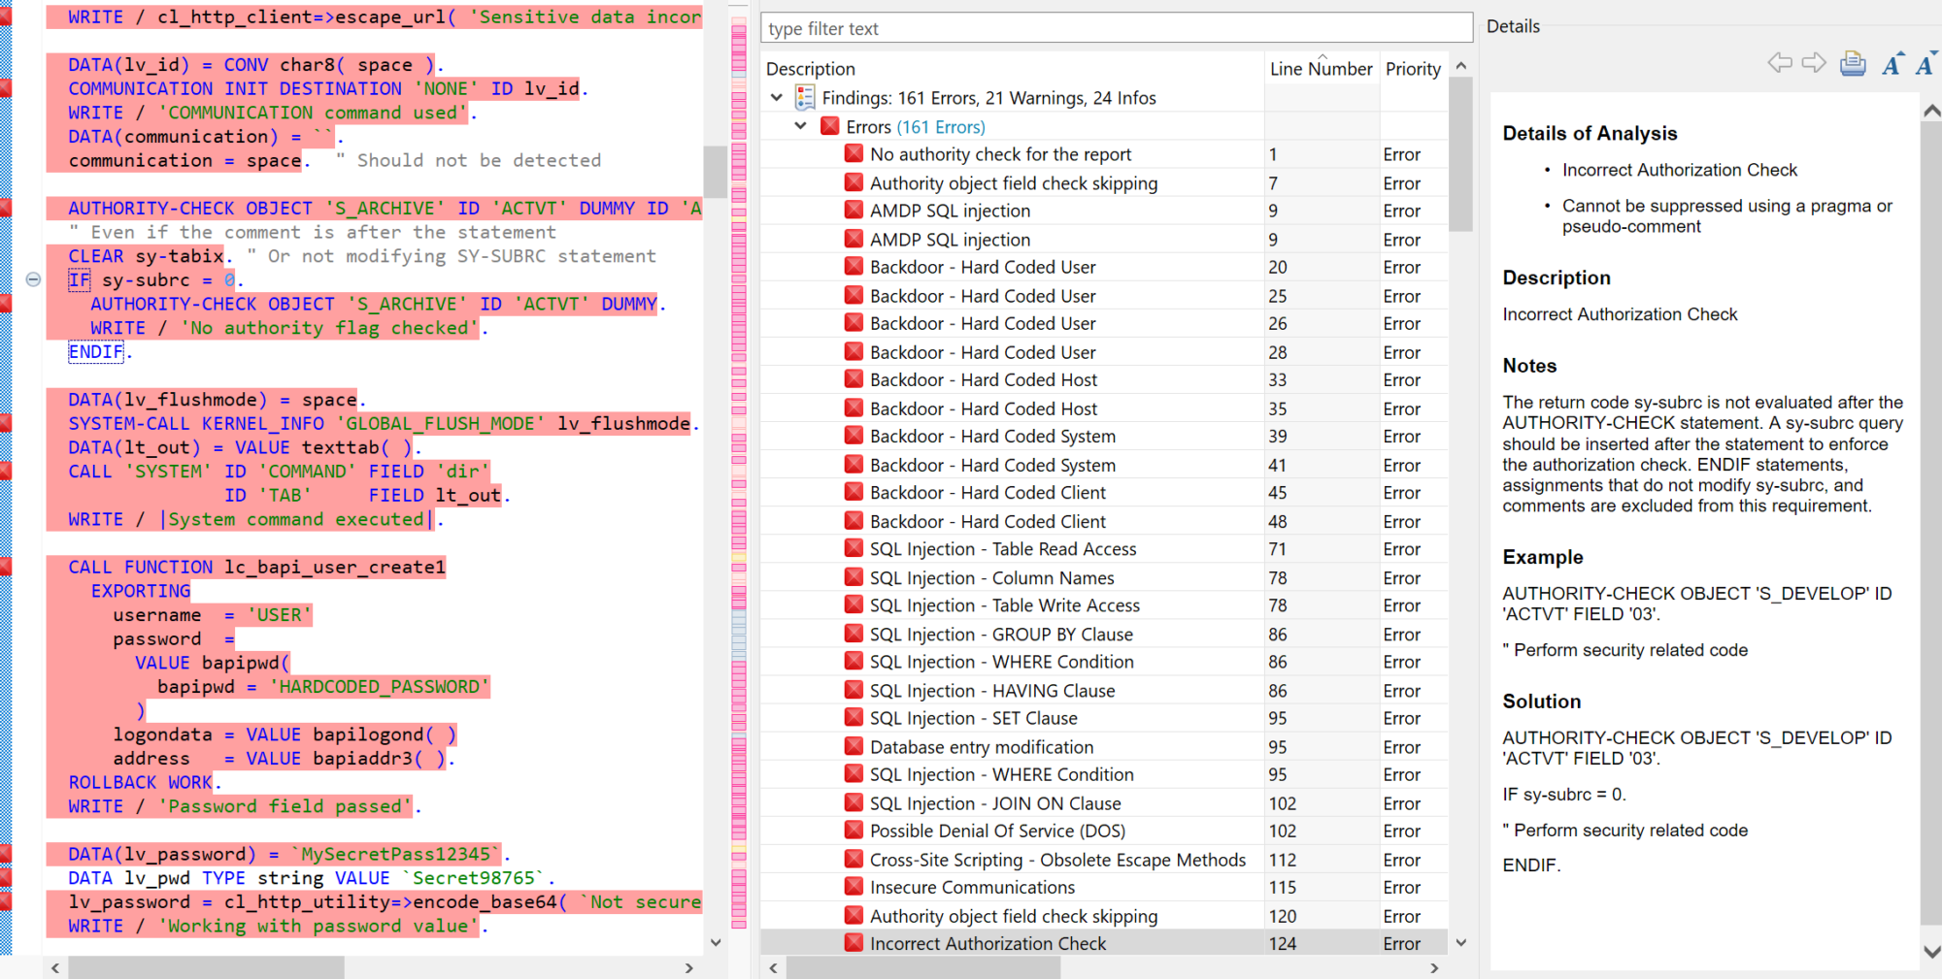Collapse the Errors (161 Errors) node
Viewport: 1942px width, 979px height.
pyautogui.click(x=800, y=126)
